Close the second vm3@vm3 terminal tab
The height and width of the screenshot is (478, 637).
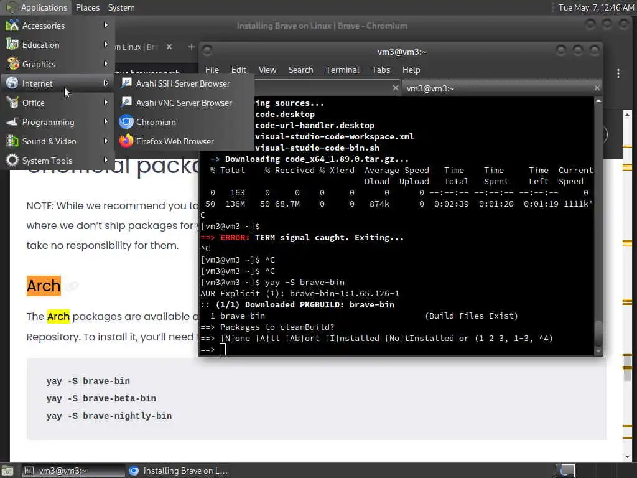597,88
